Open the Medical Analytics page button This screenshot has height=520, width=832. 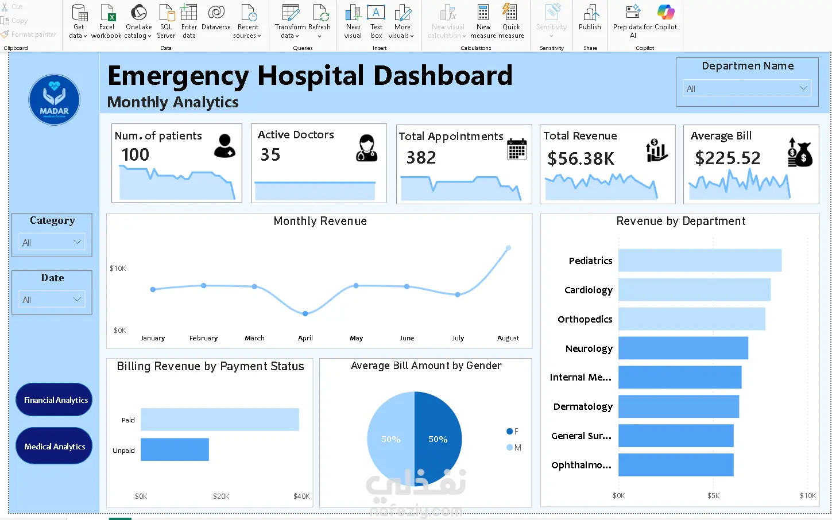click(54, 446)
